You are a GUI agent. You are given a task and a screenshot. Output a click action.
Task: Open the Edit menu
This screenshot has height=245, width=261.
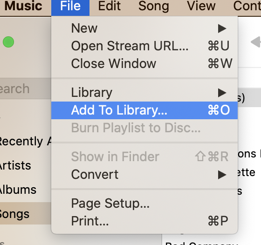[x=110, y=7]
